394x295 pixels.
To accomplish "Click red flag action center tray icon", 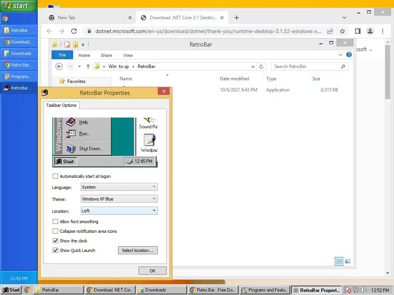I will pyautogui.click(x=348, y=290).
